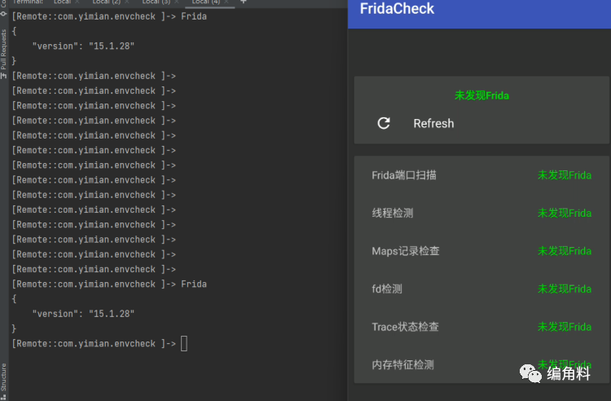This screenshot has height=401, width=611.
Task: Add a new terminal tab with plus
Action: click(x=243, y=2)
